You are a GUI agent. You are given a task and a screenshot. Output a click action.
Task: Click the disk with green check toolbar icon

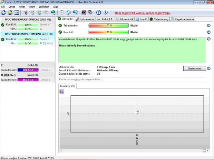[x=39, y=12]
